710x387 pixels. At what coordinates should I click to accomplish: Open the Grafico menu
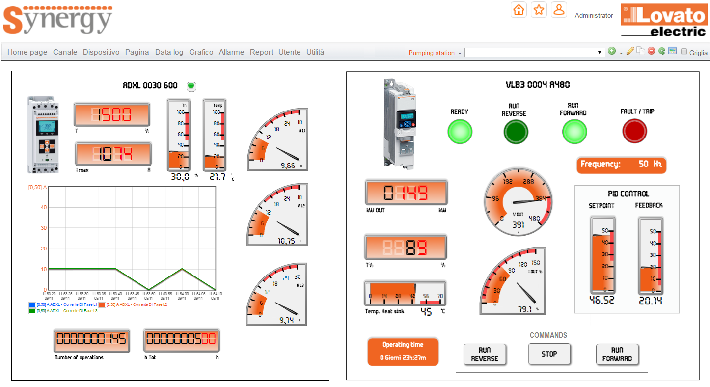tap(201, 52)
